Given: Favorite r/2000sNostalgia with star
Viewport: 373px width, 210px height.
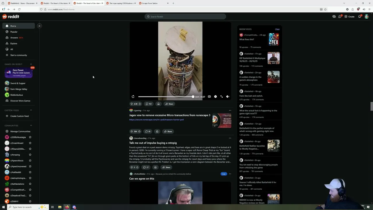Looking at the screenshot, I should tap(30, 137).
